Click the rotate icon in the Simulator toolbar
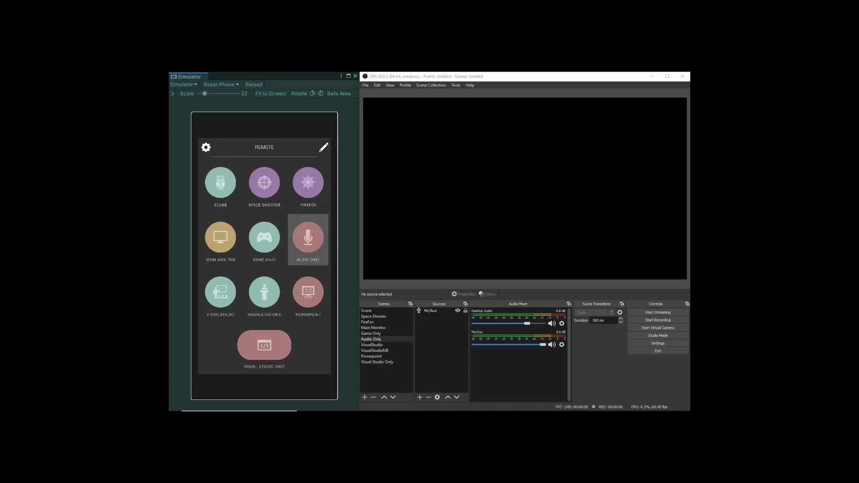This screenshot has height=483, width=859. 312,93
